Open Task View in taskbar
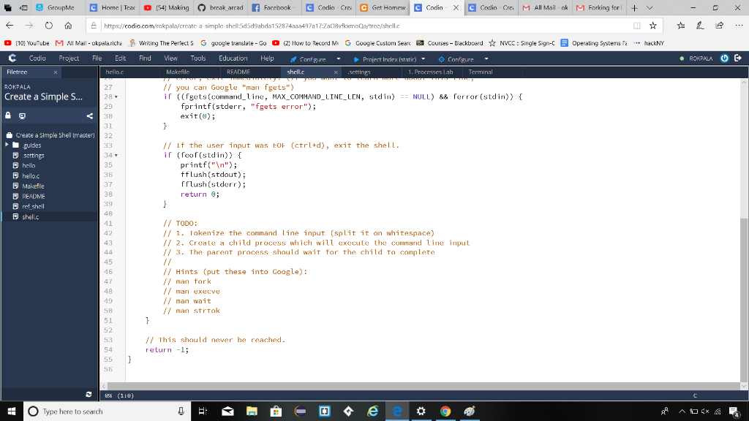Image resolution: width=749 pixels, height=421 pixels. pos(203,411)
